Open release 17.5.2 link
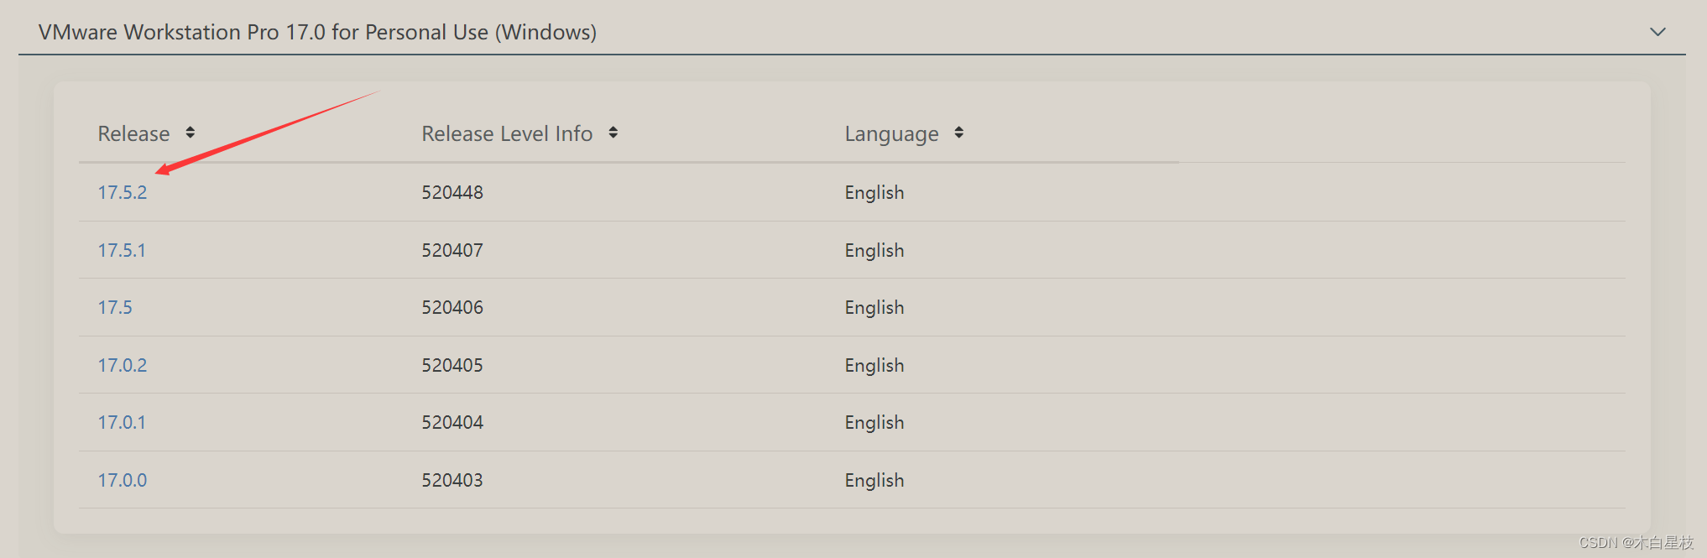 tap(123, 192)
